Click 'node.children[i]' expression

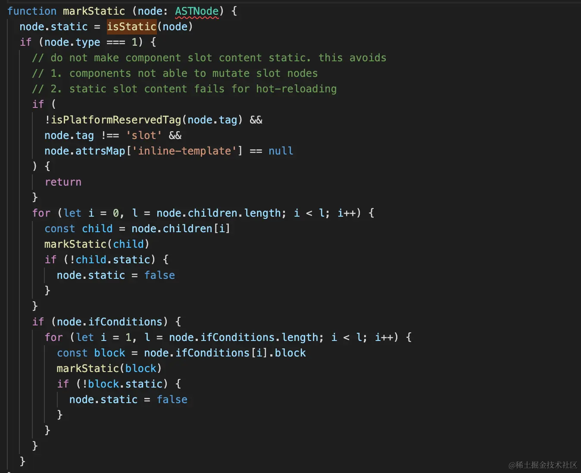coord(181,228)
